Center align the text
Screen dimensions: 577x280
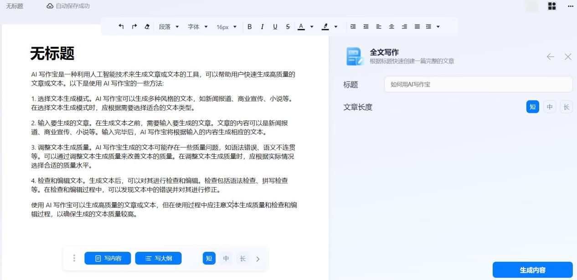[391, 26]
